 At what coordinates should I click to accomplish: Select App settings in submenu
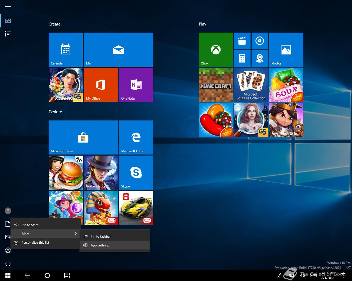[115, 245]
